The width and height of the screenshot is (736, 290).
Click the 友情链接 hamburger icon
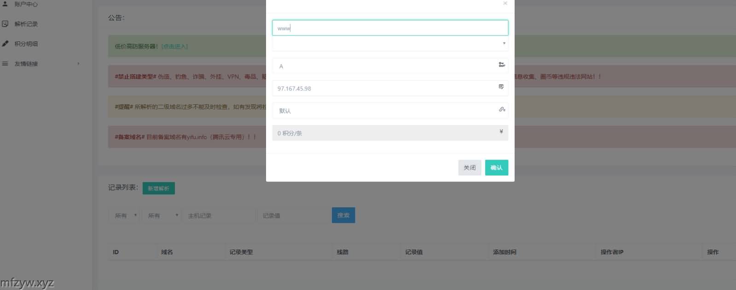(x=5, y=63)
